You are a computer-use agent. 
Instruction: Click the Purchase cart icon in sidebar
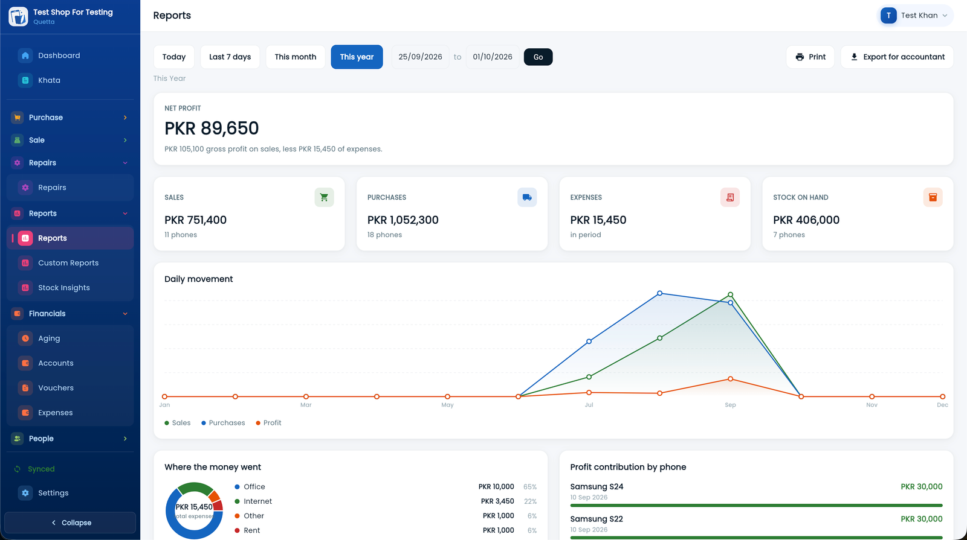point(18,118)
